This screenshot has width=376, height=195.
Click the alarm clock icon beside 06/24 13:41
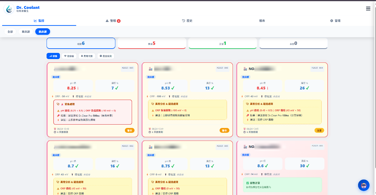point(150,129)
